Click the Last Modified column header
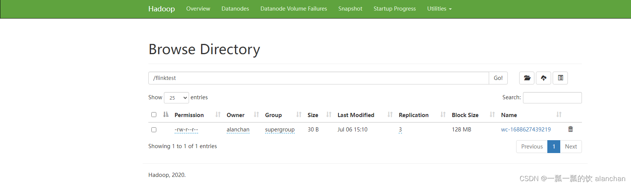Image resolution: width=631 pixels, height=186 pixels. point(356,115)
